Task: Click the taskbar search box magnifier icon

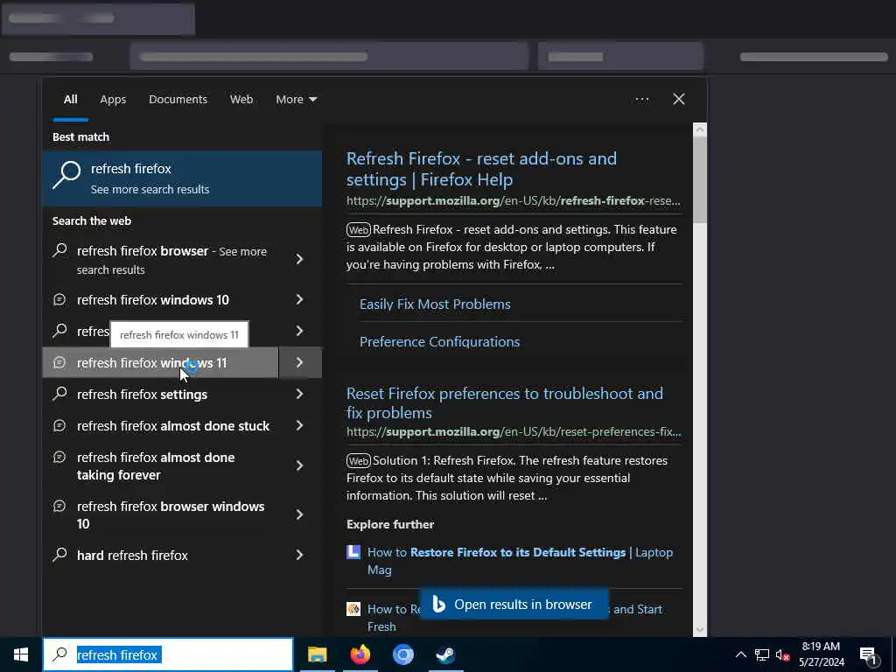Action: click(x=59, y=654)
